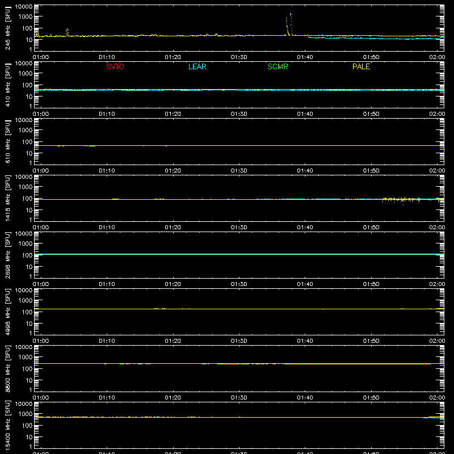Click the 01:30 time label under 610 MHz panel
The image size is (454, 454).
(239, 171)
